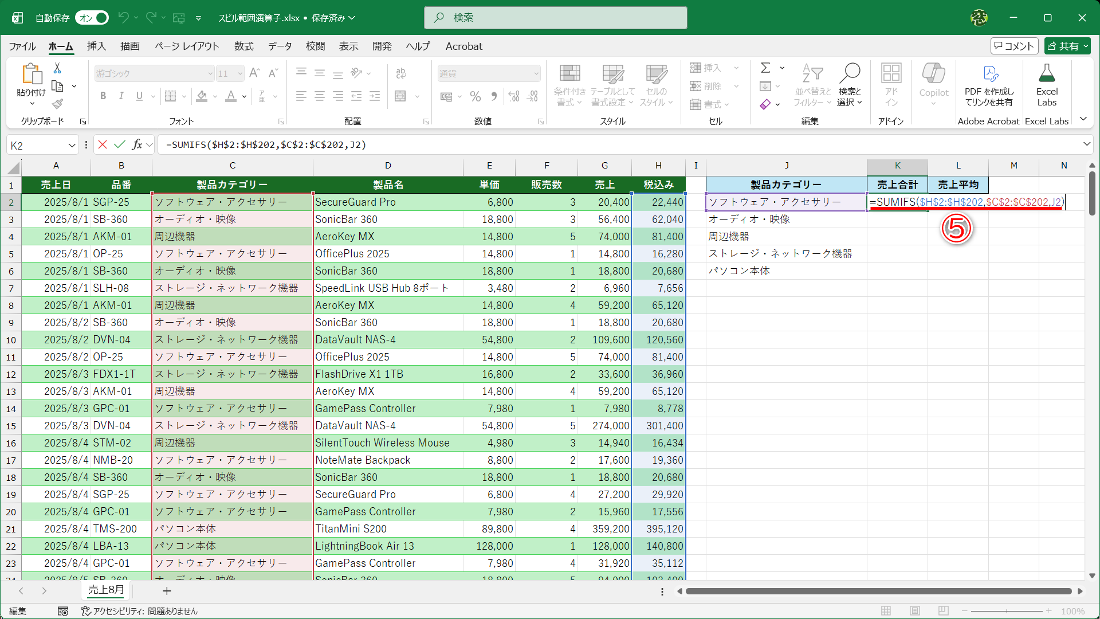Open the コメント (Comments) pane
Screen dimensions: 1100x619
1014,46
